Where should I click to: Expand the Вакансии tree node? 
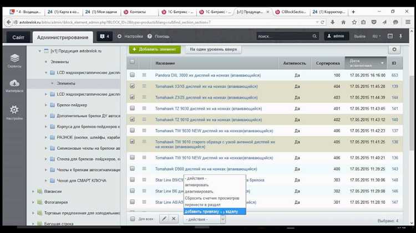coord(33,191)
